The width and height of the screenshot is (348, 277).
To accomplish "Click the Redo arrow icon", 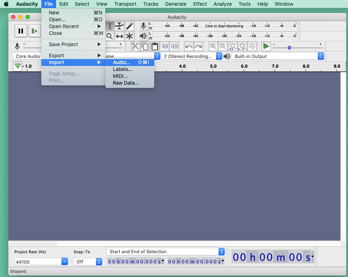I will point(198,46).
